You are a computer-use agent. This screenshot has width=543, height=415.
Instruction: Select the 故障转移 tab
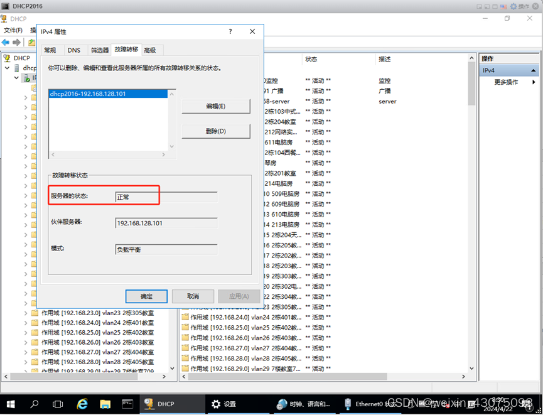tap(126, 50)
